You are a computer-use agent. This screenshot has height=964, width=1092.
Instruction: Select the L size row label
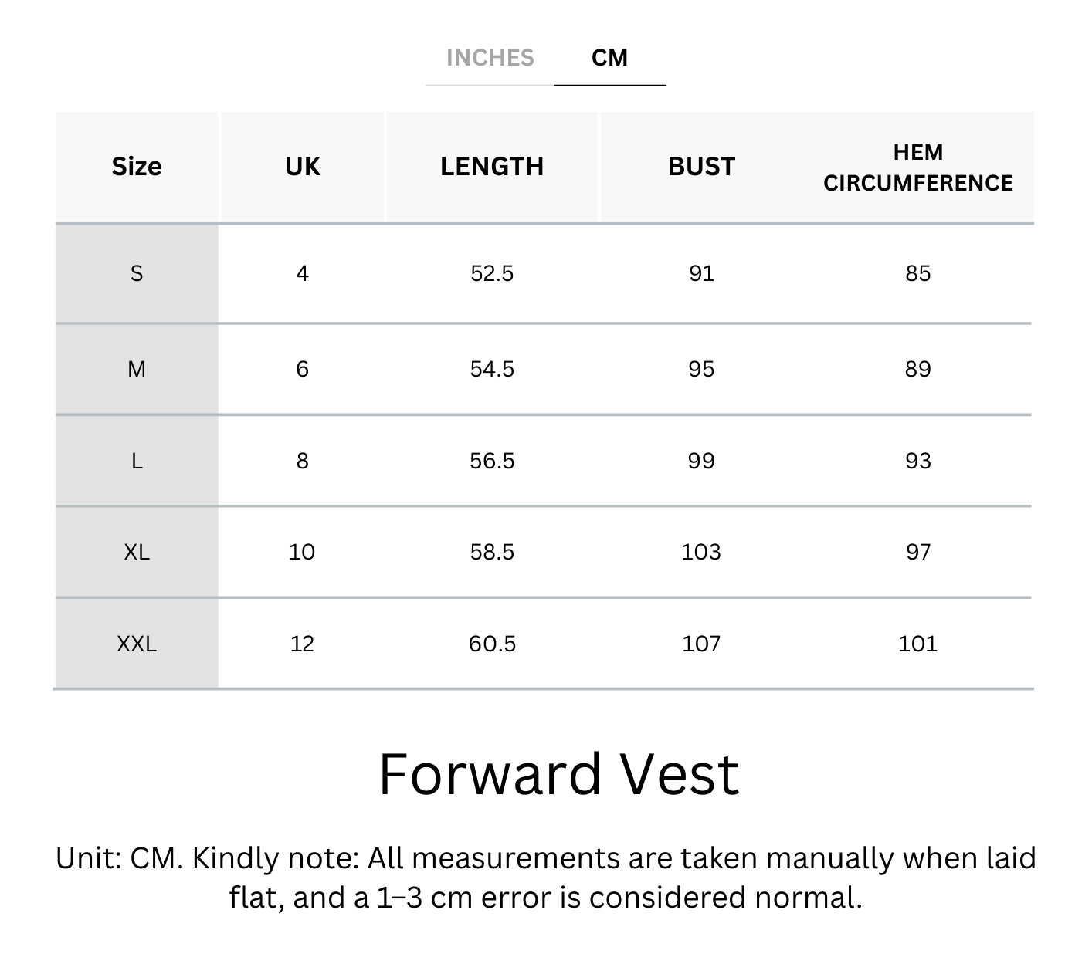tap(137, 461)
